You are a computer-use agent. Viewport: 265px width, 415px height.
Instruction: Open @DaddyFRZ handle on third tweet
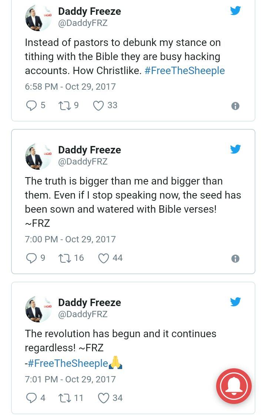click(83, 314)
